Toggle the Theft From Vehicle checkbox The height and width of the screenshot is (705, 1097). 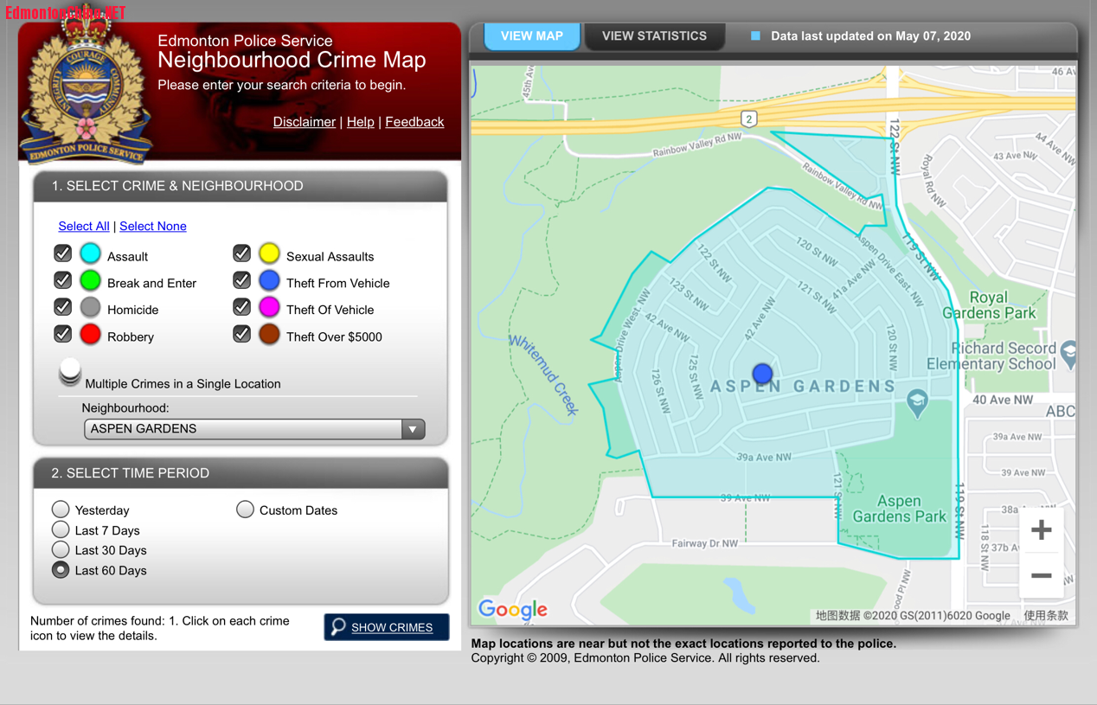(x=241, y=280)
